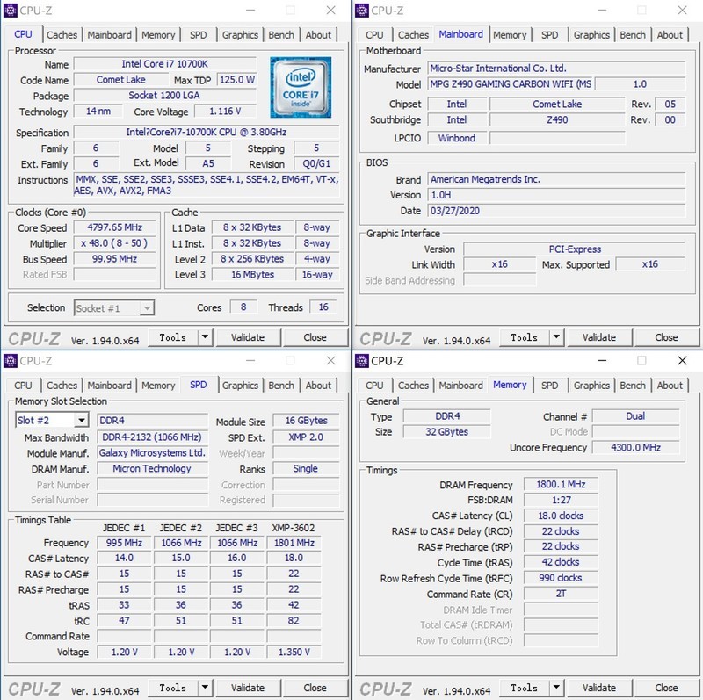703x700 pixels.
Task: Select the Bench tab in the Mainboard window
Action: click(x=633, y=34)
